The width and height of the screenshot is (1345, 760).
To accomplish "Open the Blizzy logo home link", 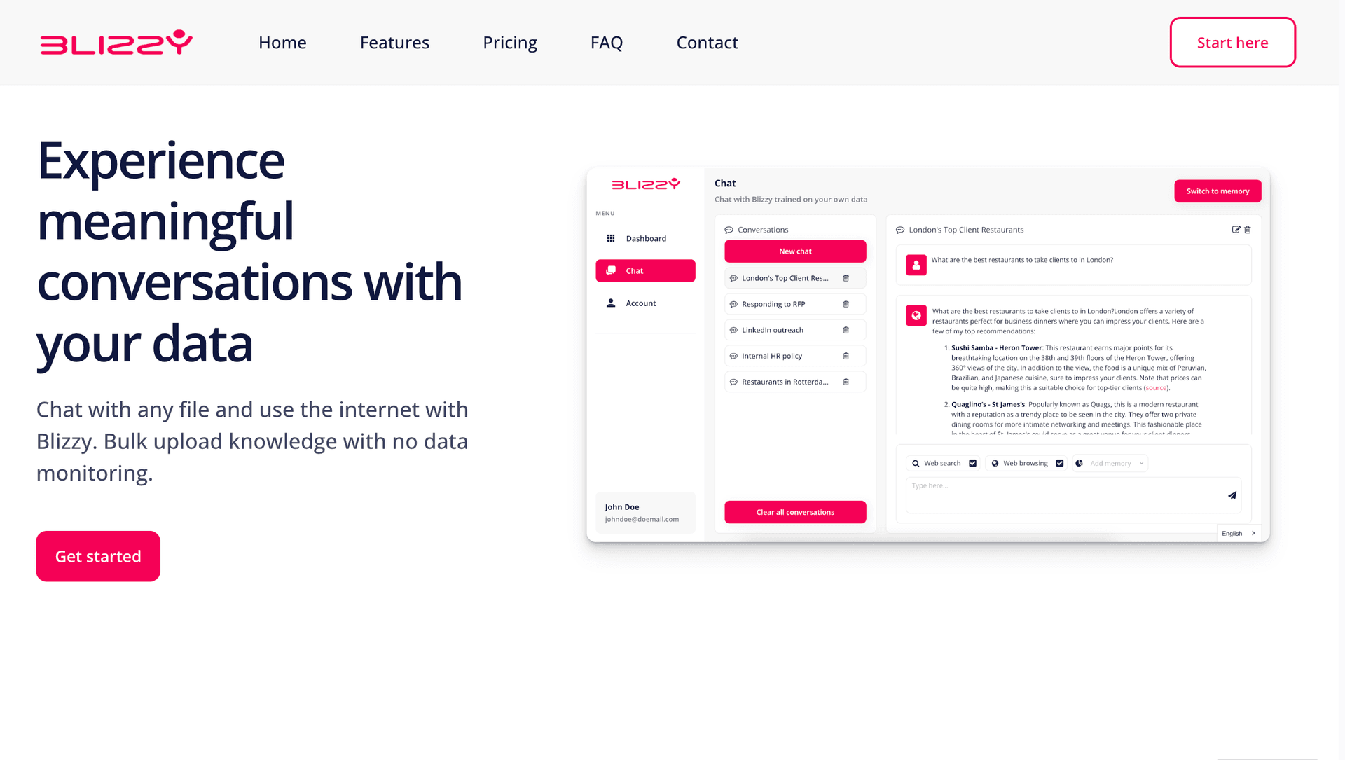I will pos(117,43).
